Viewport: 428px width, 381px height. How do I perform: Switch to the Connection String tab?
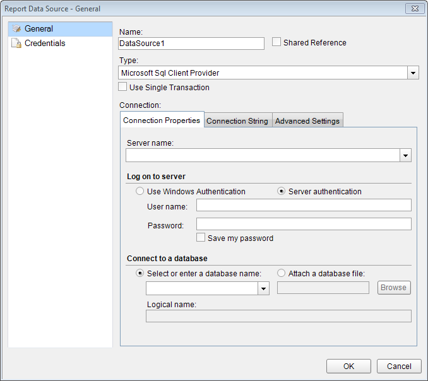coord(237,121)
